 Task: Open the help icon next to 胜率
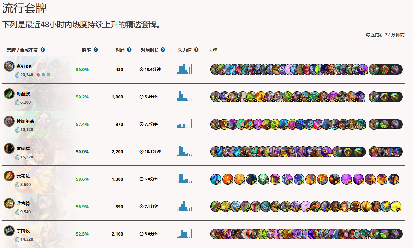coord(96,50)
